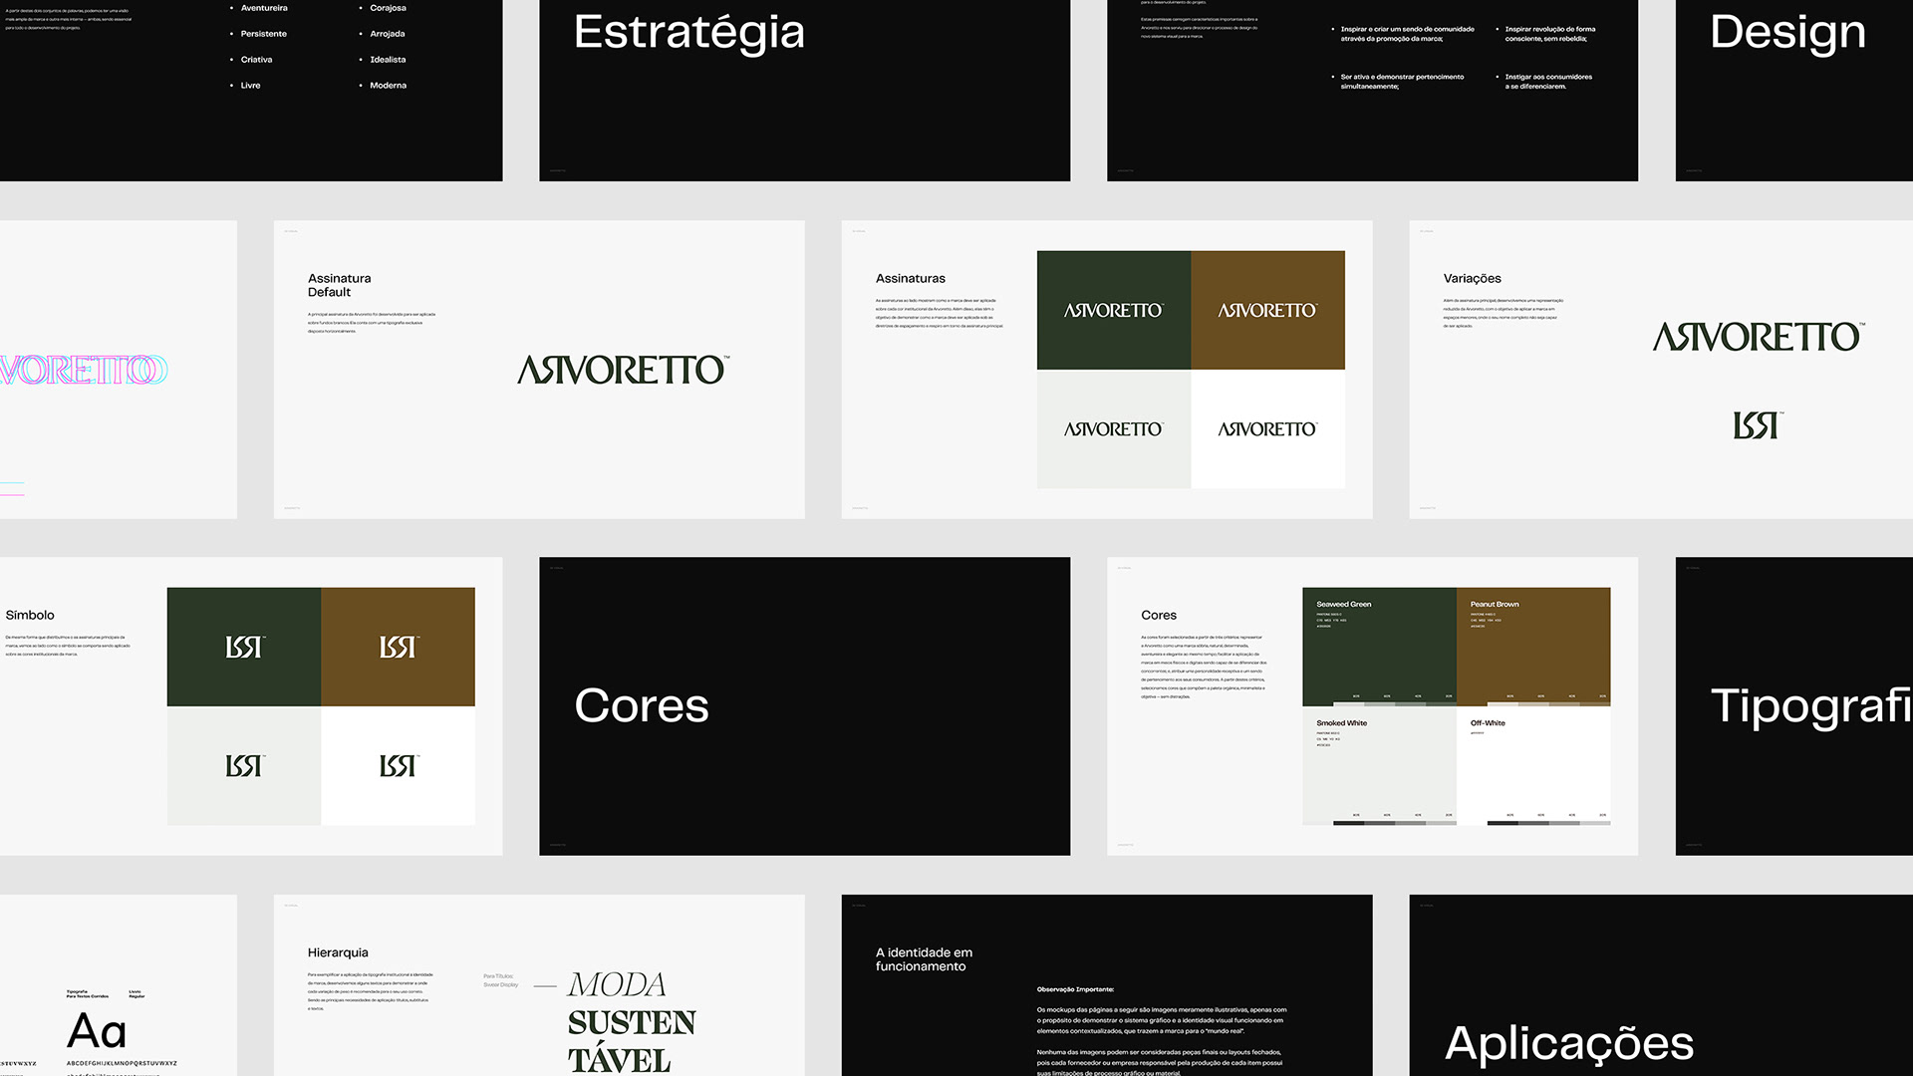Click the word 'Persistente' in the list
This screenshot has height=1076, width=1913.
(x=264, y=34)
